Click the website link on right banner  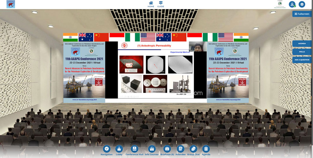click(228, 99)
